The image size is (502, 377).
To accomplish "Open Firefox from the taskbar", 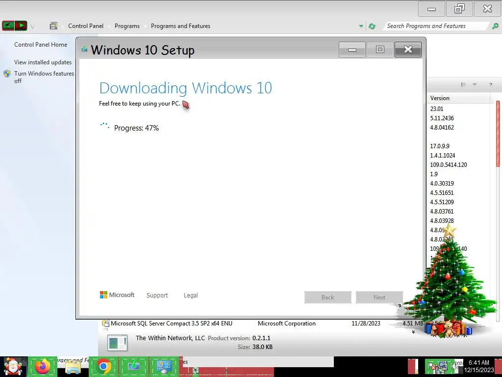I will pyautogui.click(x=42, y=367).
